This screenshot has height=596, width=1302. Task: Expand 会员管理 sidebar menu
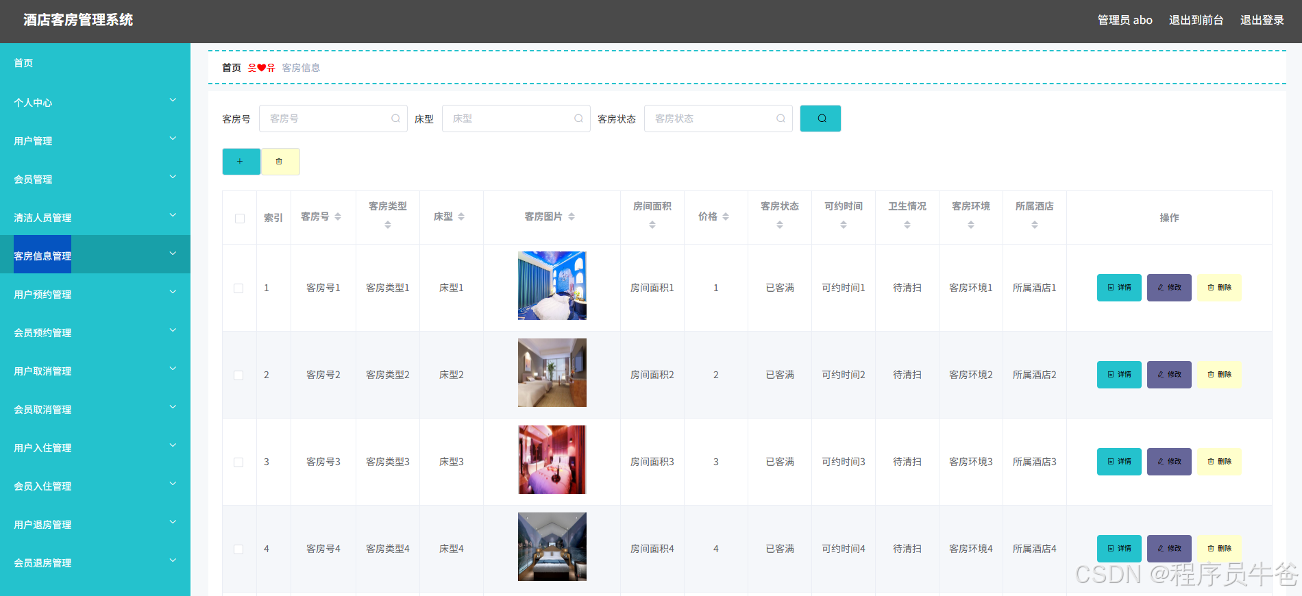pyautogui.click(x=95, y=179)
